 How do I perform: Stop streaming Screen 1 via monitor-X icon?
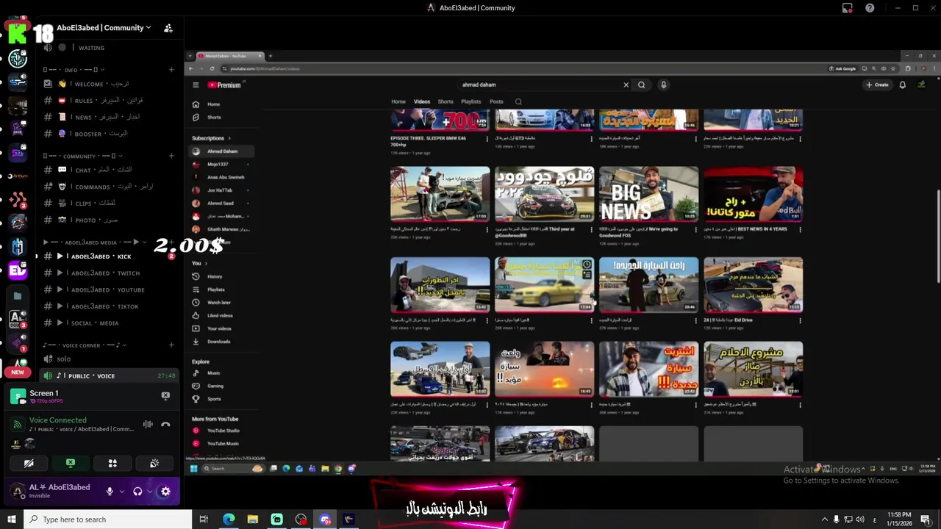click(165, 396)
